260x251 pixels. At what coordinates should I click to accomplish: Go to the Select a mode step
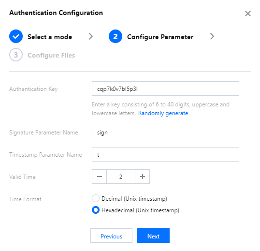(50, 37)
